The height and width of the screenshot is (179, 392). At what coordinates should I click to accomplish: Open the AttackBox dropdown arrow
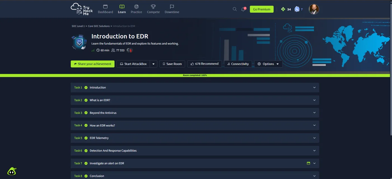point(153,64)
